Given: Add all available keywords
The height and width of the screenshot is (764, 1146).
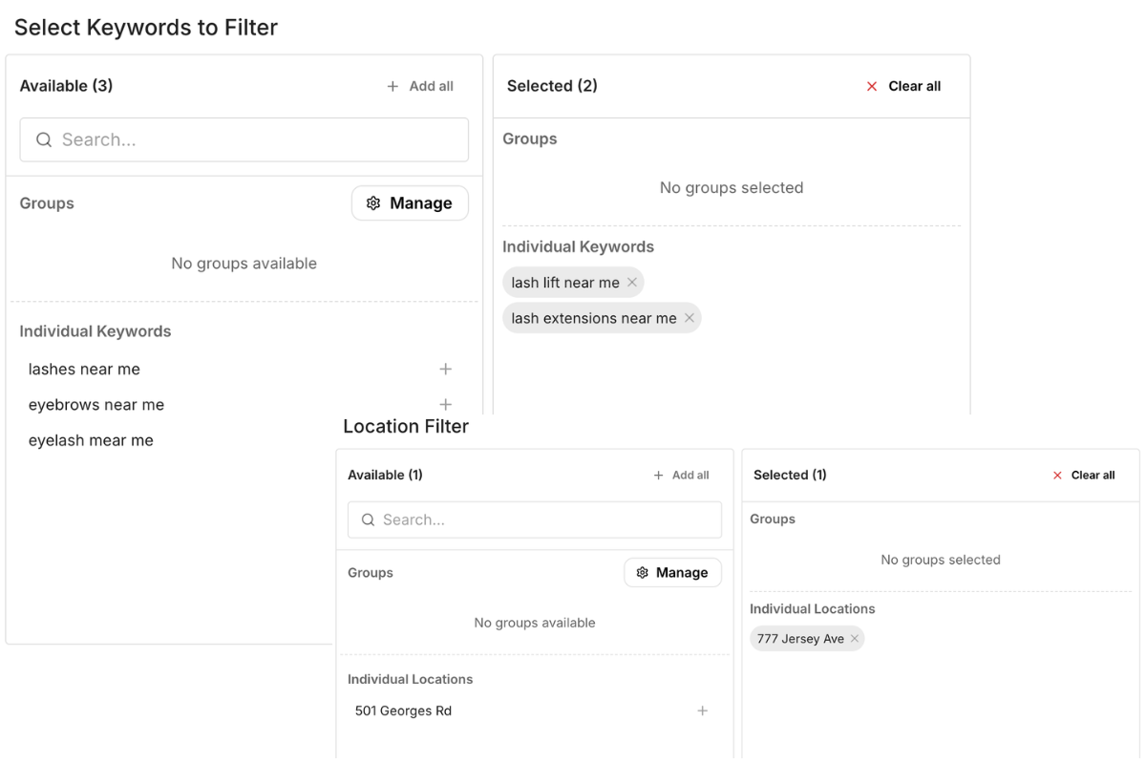Looking at the screenshot, I should coord(420,86).
